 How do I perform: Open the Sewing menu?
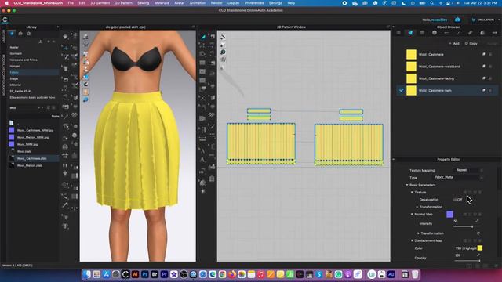coord(143,3)
